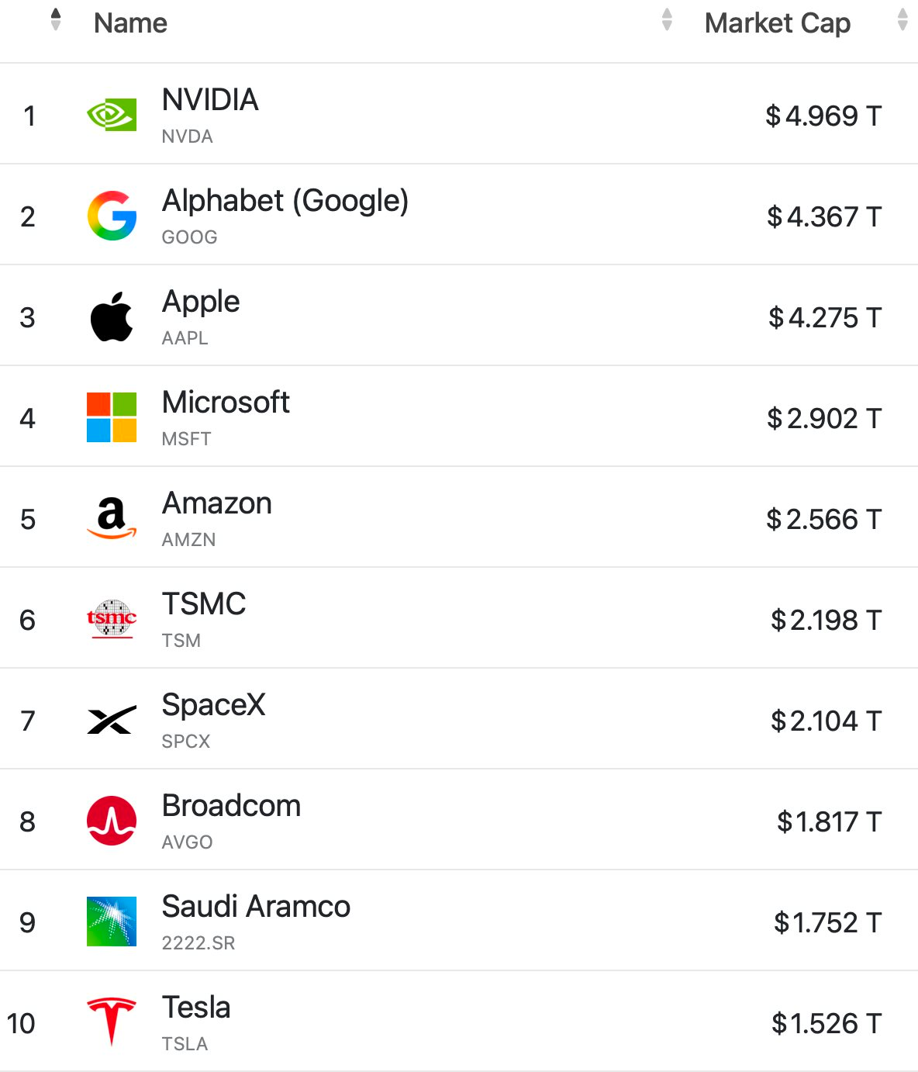Open the Microsoft company link
918x1072 pixels.
226,402
